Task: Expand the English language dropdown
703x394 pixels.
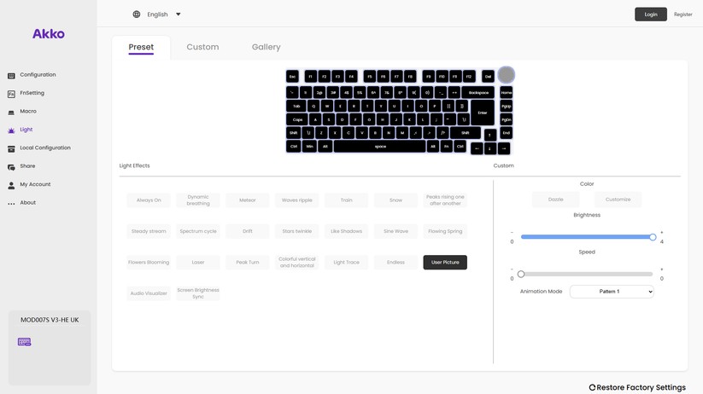Action: pyautogui.click(x=178, y=14)
